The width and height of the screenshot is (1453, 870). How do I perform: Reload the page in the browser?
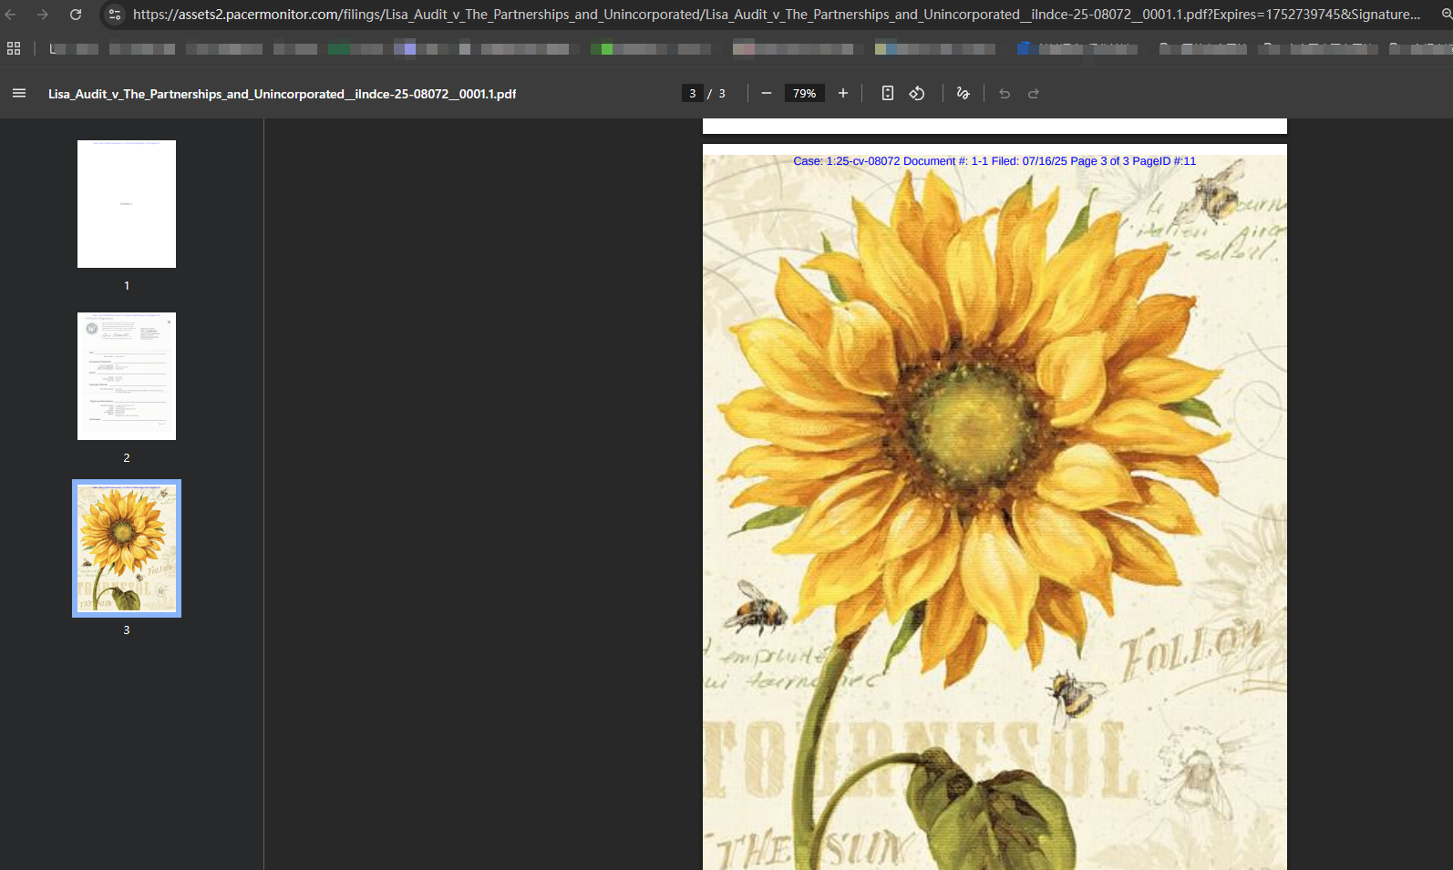pos(76,15)
